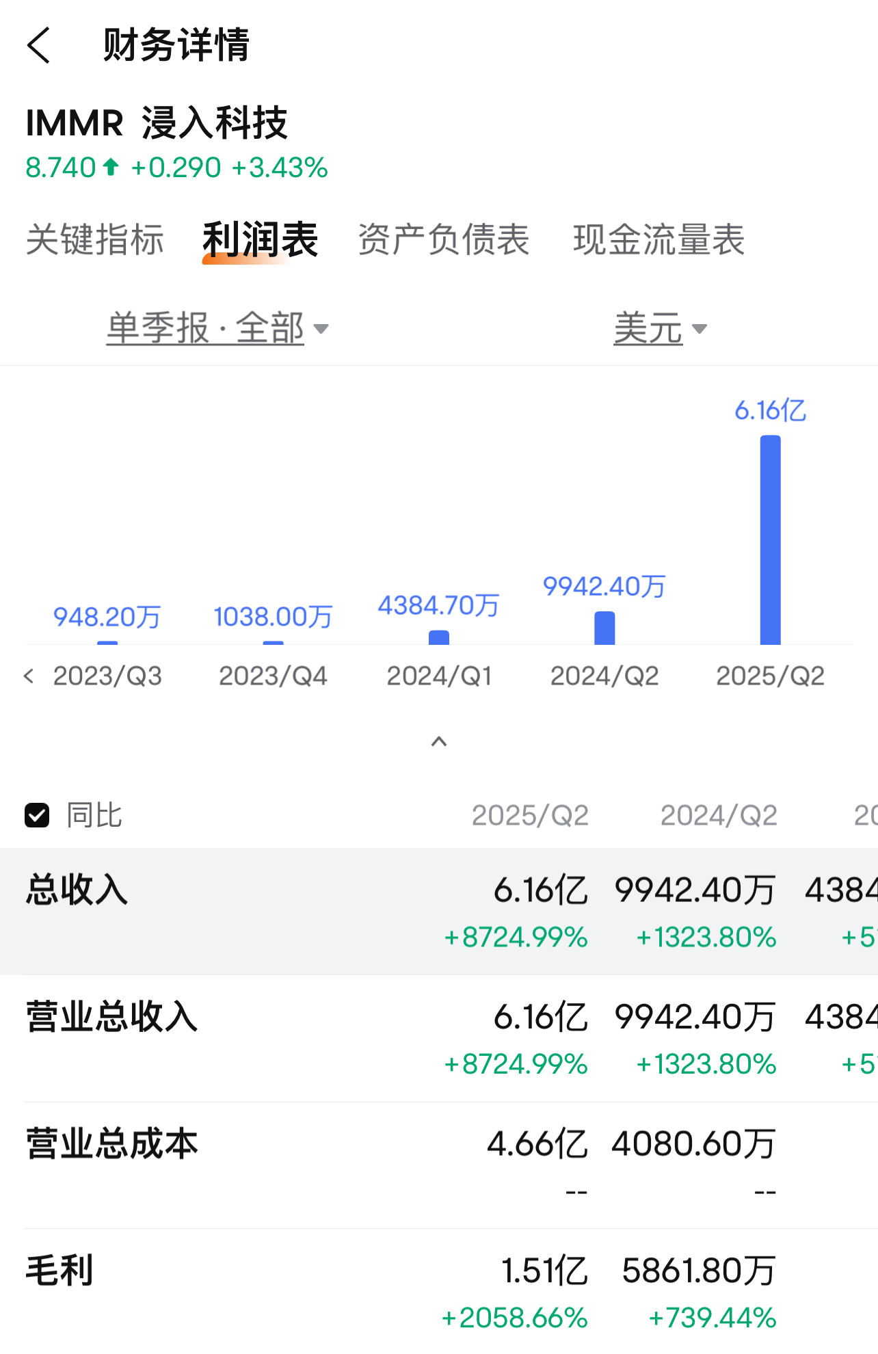Tap the 4384.70万 chart value label
Image resolution: width=878 pixels, height=1354 pixels.
[439, 605]
